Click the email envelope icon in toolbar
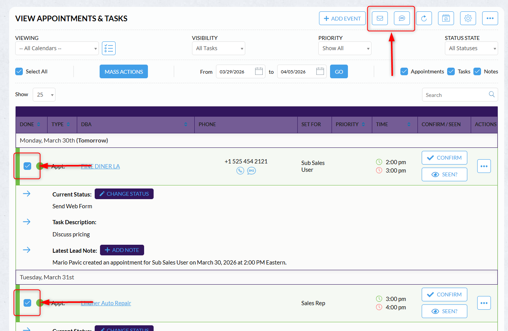 [x=379, y=18]
